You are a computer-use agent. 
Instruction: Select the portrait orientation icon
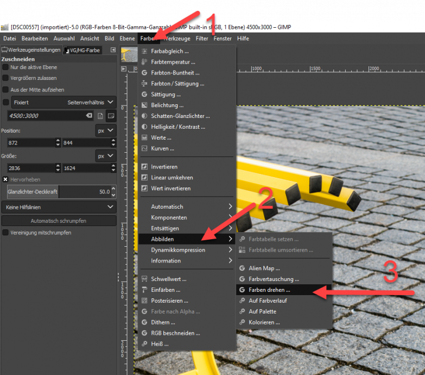click(100, 116)
